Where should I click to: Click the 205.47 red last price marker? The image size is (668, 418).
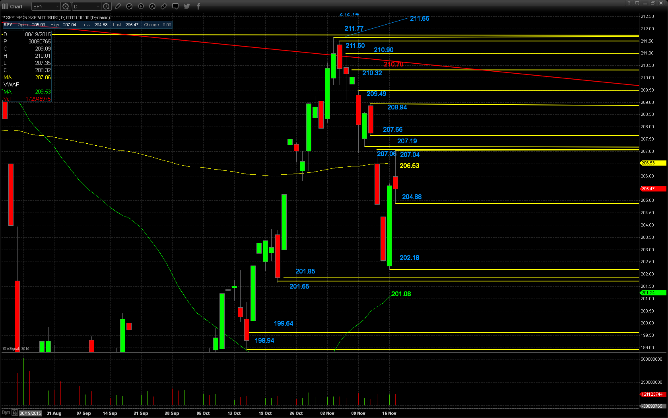coord(653,189)
